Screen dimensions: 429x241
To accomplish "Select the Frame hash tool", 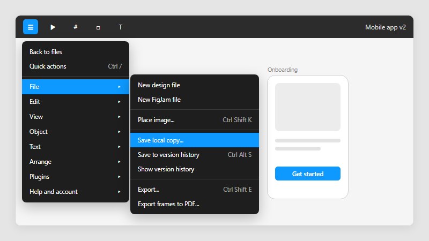I will click(x=76, y=27).
